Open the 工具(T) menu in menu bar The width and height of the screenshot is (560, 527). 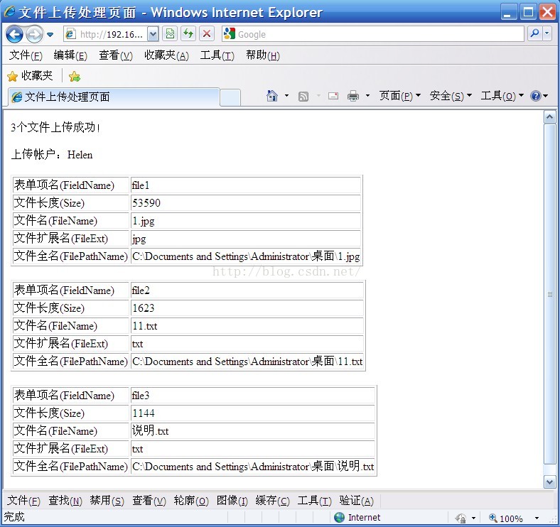217,55
